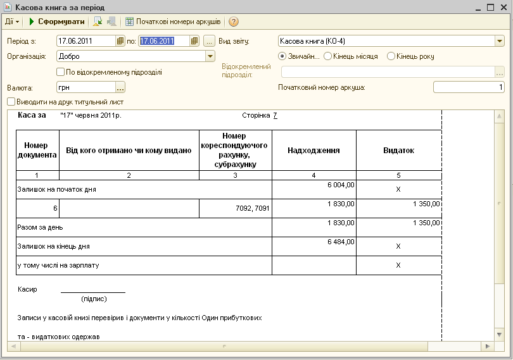Screen dimensions: 513x360
Task: Click the Каса за heading text
Action: [x=32, y=115]
